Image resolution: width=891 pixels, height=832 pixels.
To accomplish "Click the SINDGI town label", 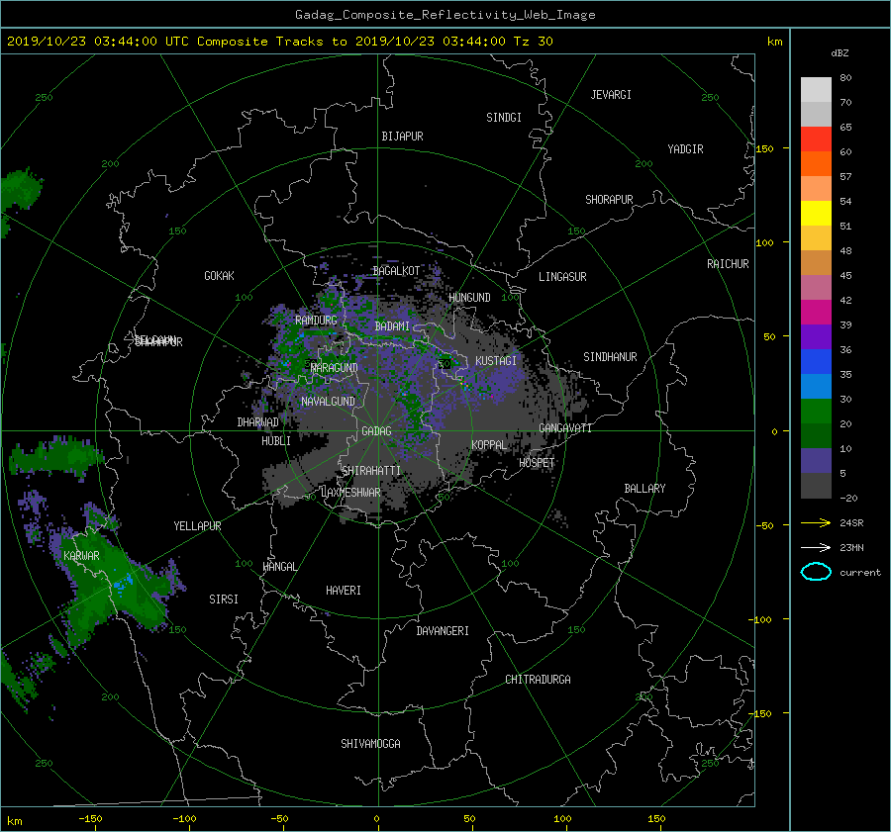I will [x=504, y=118].
